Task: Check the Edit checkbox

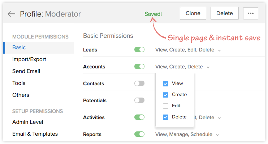Action: click(166, 106)
